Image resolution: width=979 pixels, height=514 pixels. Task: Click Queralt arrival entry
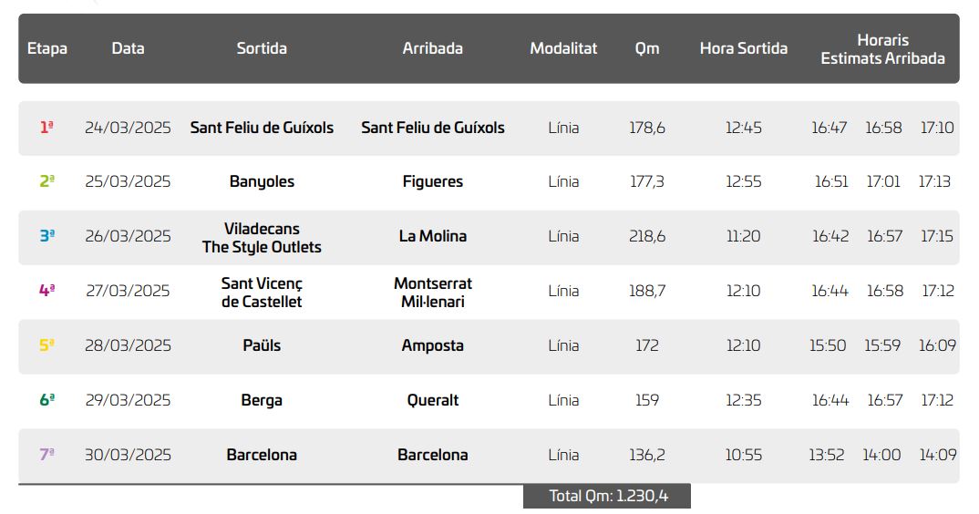pyautogui.click(x=433, y=400)
